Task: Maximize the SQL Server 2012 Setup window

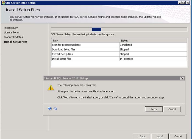Action: coord(184,3)
